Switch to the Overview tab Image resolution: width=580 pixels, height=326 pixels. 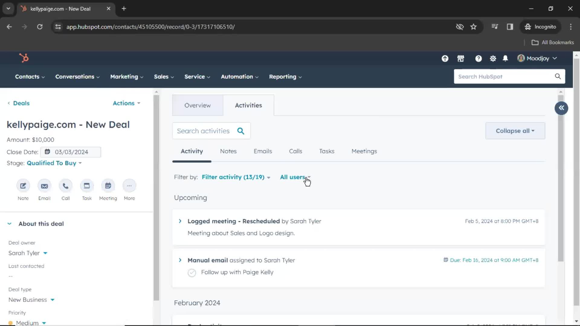click(x=198, y=105)
